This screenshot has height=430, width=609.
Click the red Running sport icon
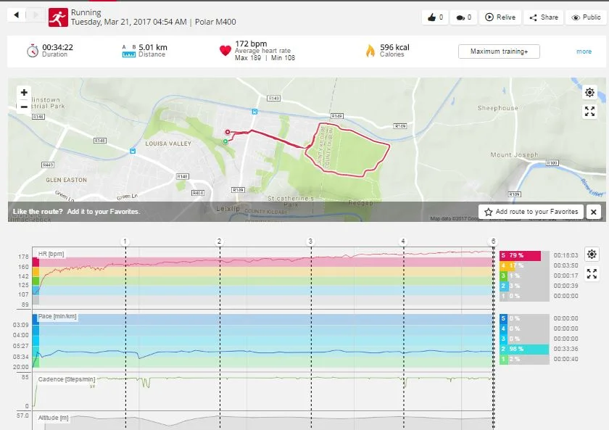(x=59, y=17)
